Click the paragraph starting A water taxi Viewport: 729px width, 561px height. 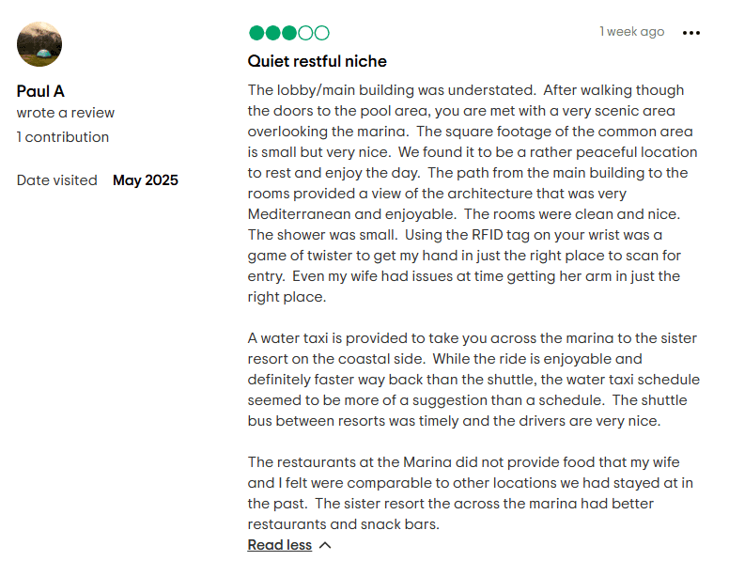473,379
